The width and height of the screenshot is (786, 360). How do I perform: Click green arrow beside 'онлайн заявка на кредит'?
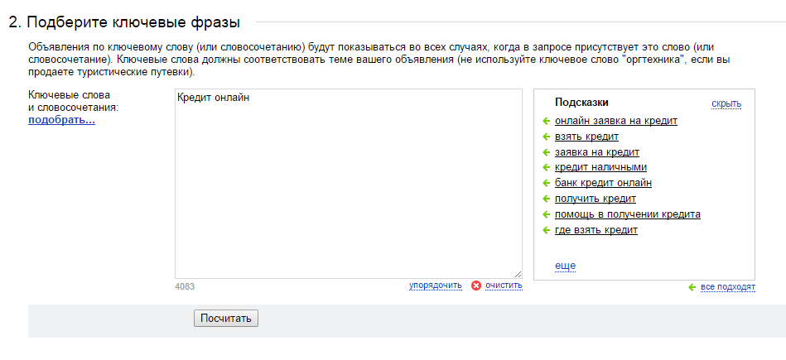point(546,121)
